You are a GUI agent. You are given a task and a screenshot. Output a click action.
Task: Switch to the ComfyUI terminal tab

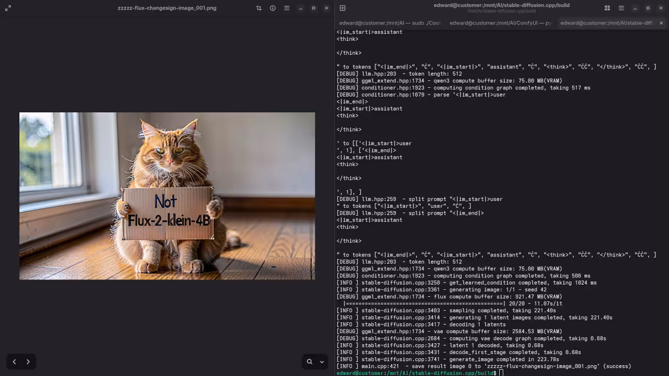coord(500,22)
